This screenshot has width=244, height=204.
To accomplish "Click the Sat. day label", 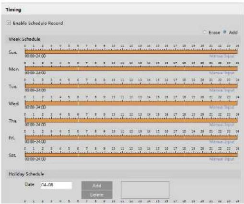I will tap(12, 155).
